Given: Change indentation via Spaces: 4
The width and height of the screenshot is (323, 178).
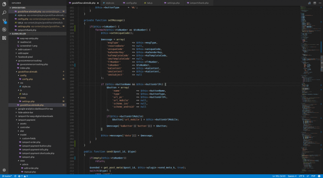Looking at the screenshot, I should 292,176.
